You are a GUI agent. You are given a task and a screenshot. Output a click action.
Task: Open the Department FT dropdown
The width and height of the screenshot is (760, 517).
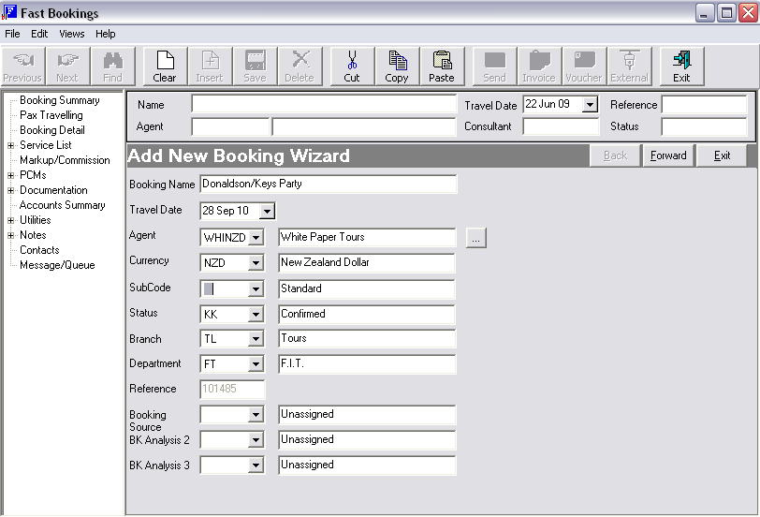click(256, 363)
